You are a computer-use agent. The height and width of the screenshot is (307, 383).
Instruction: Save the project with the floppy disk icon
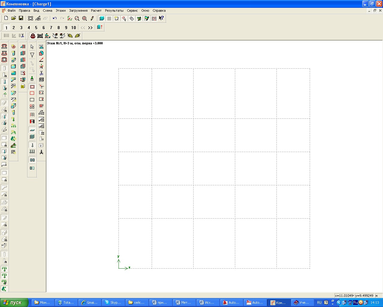[21, 18]
